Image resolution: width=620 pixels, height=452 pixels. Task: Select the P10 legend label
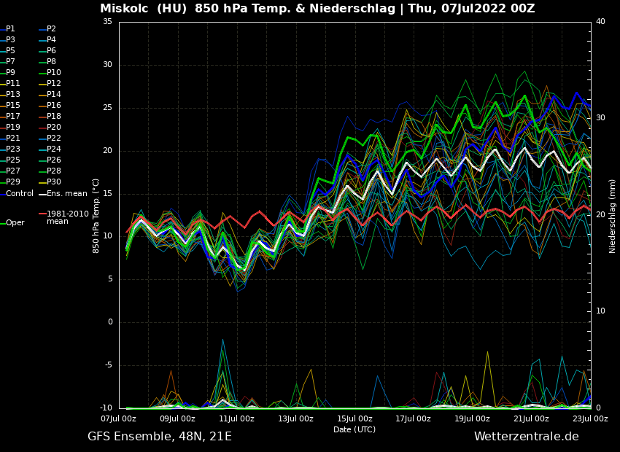(x=54, y=73)
